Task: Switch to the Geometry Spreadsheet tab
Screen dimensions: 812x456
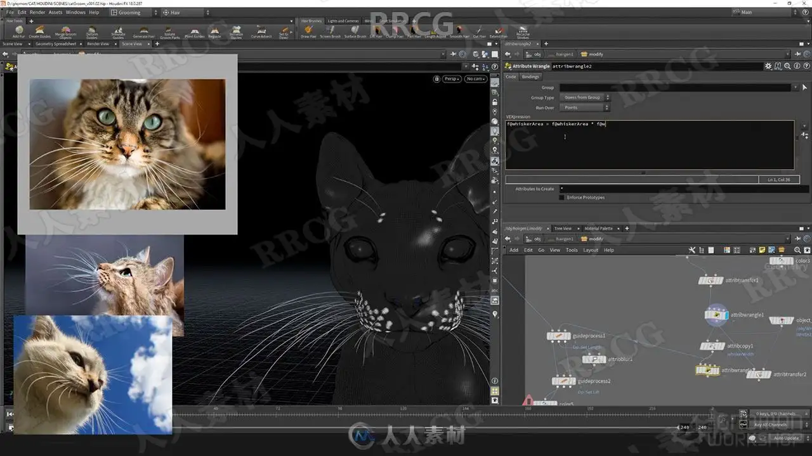Action: [56, 44]
